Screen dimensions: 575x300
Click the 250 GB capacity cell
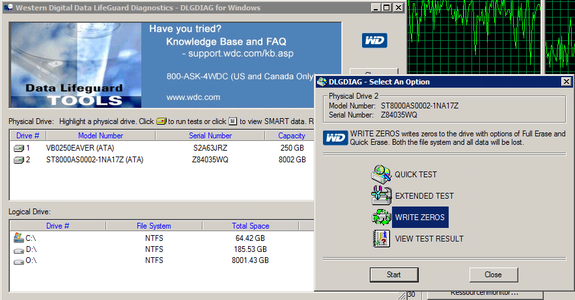(292, 148)
